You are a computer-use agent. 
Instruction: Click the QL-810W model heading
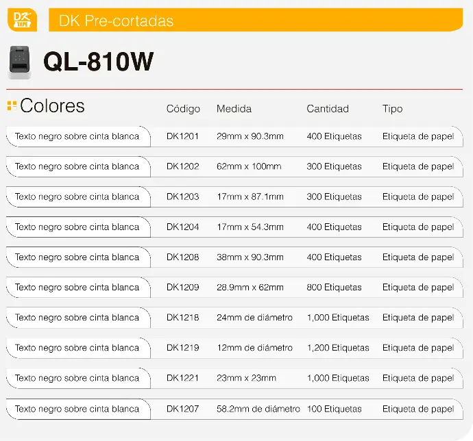[x=98, y=62]
